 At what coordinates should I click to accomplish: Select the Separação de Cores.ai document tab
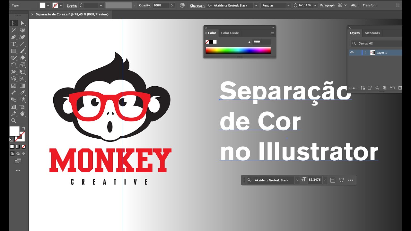72,14
